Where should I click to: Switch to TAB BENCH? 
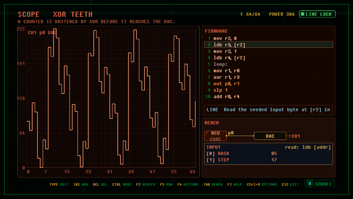[213, 184]
